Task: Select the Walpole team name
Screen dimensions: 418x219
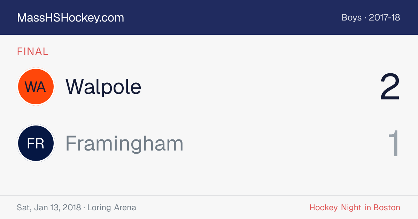Action: (103, 87)
